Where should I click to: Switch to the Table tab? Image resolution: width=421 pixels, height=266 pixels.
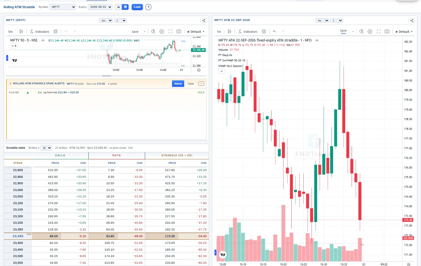point(191,84)
